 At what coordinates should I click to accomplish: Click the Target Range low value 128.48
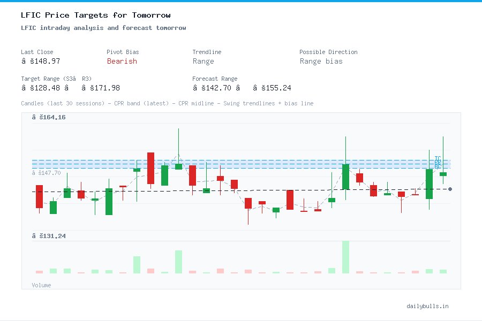41,88
